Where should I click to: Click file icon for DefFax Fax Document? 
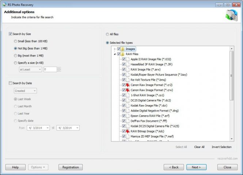click(128, 121)
